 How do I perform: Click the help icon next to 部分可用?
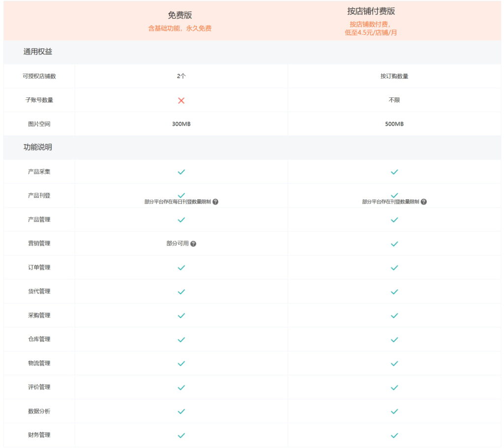click(x=193, y=244)
